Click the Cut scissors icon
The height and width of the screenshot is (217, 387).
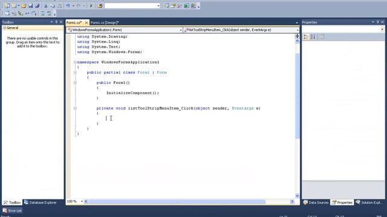[x=46, y=5]
